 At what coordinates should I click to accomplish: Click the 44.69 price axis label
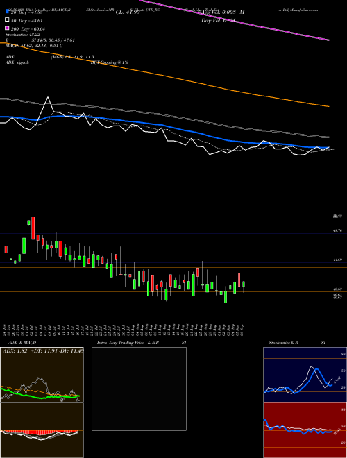pos(338,260)
